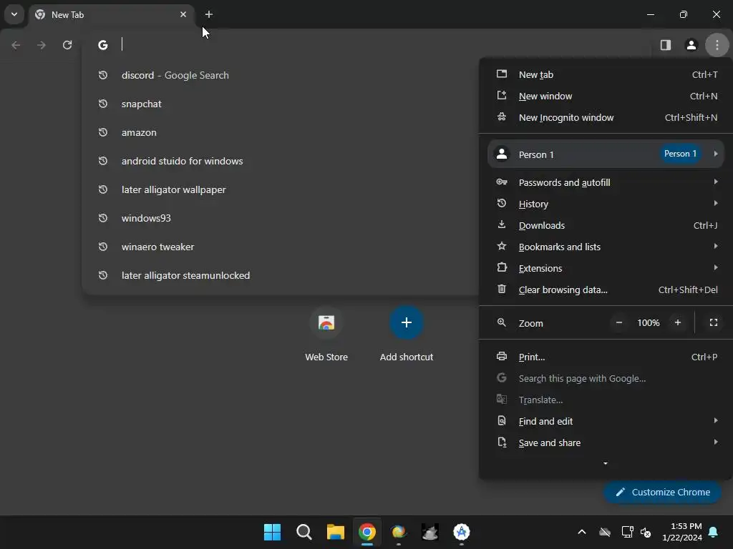Select New window menu entry
Image resolution: width=733 pixels, height=549 pixels.
pyautogui.click(x=606, y=97)
